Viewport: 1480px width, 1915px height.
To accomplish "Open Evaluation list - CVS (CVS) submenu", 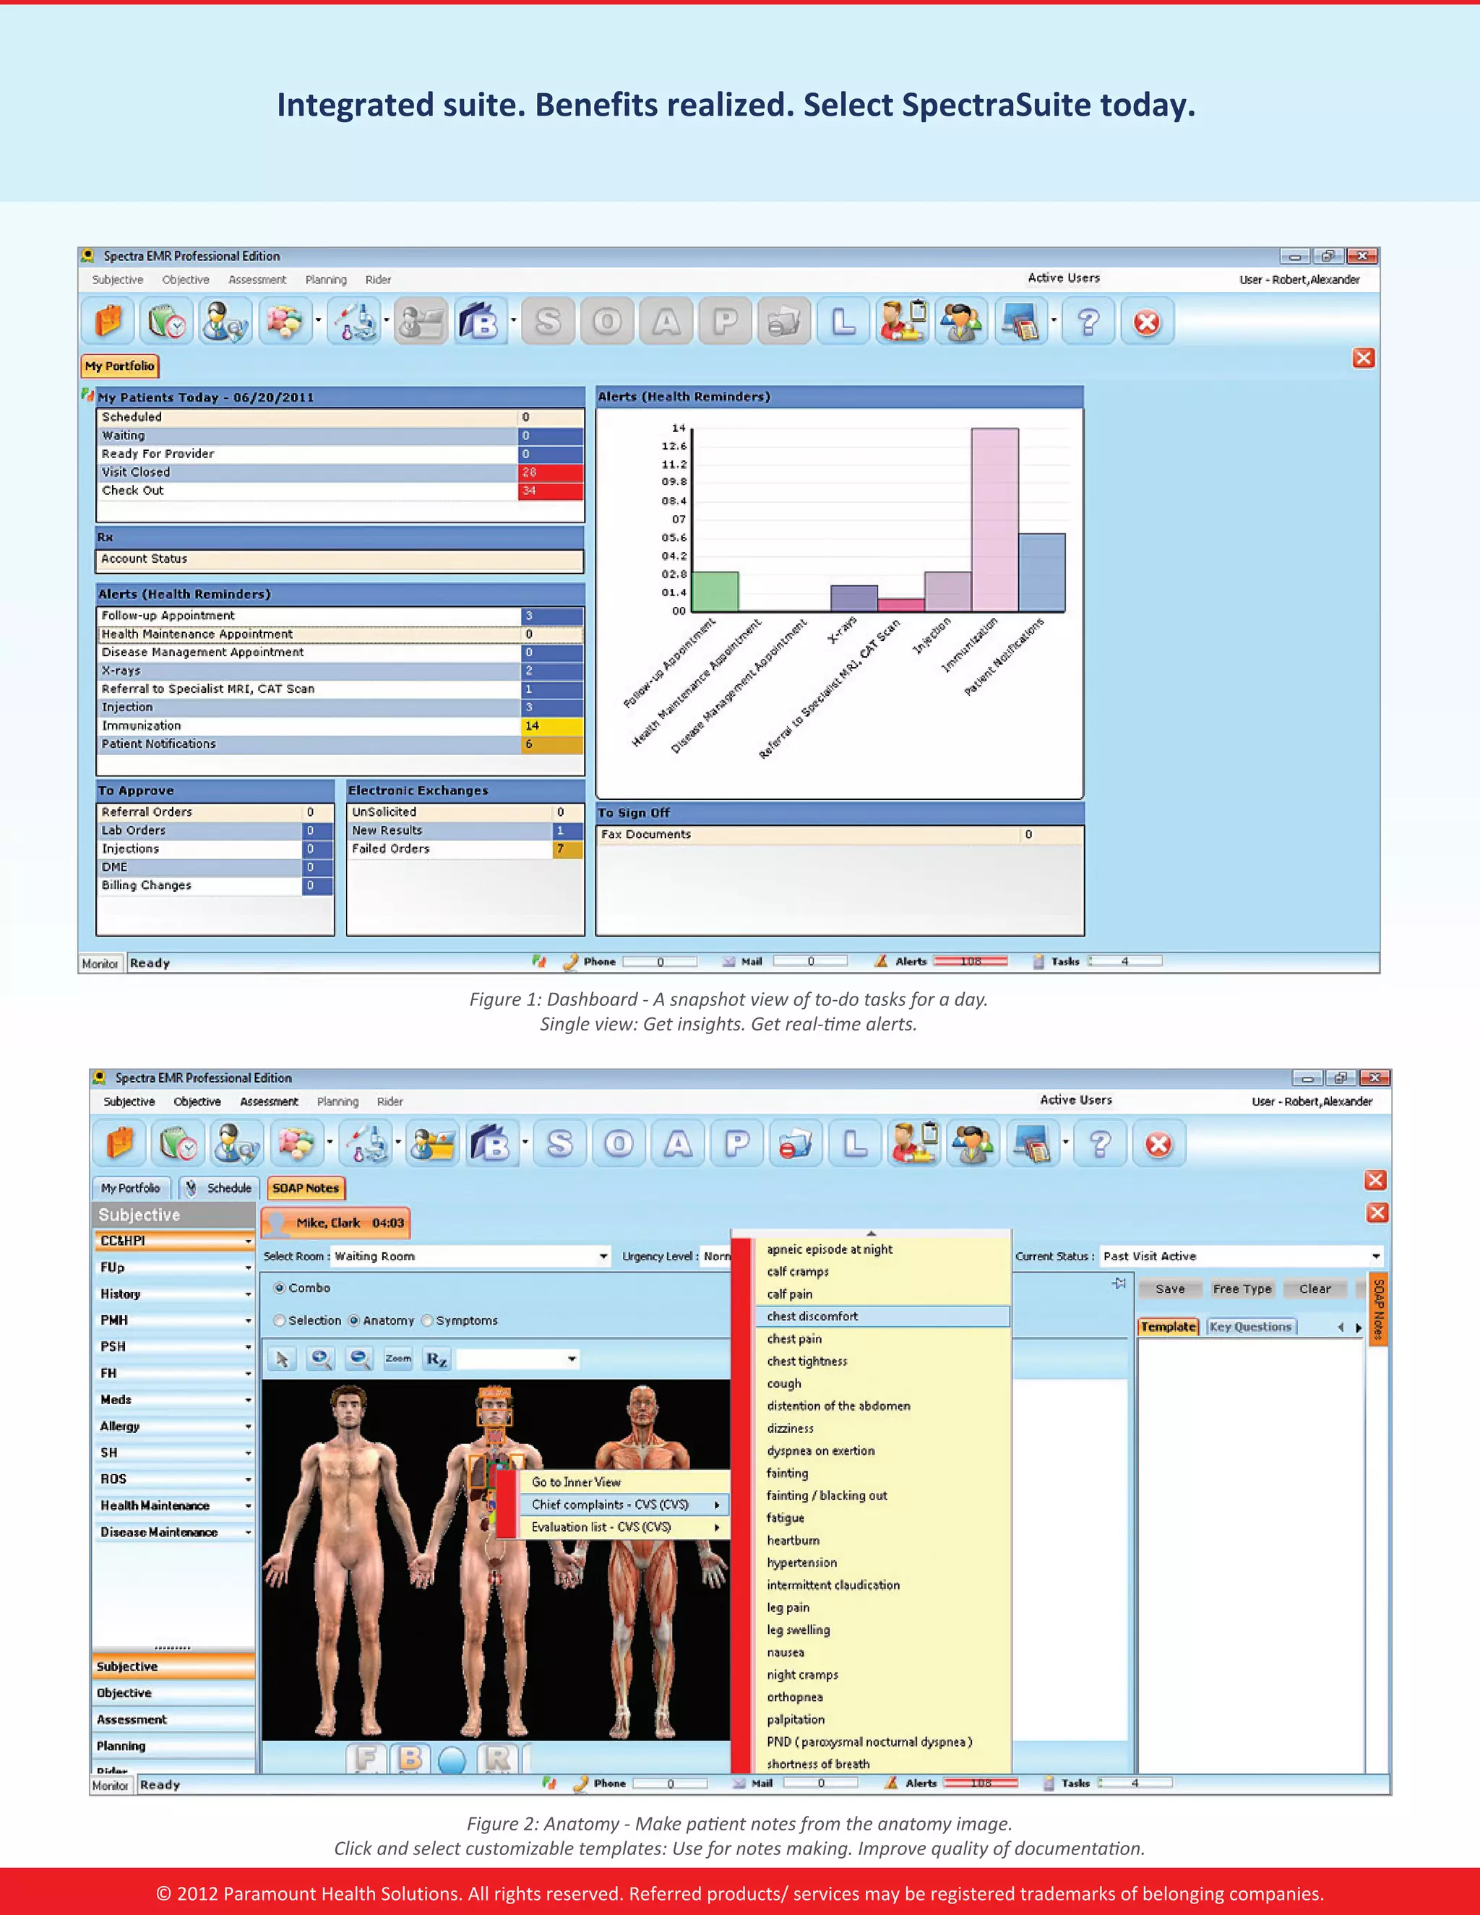I will tap(626, 1526).
